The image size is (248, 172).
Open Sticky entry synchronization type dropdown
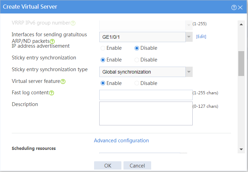[189, 72]
